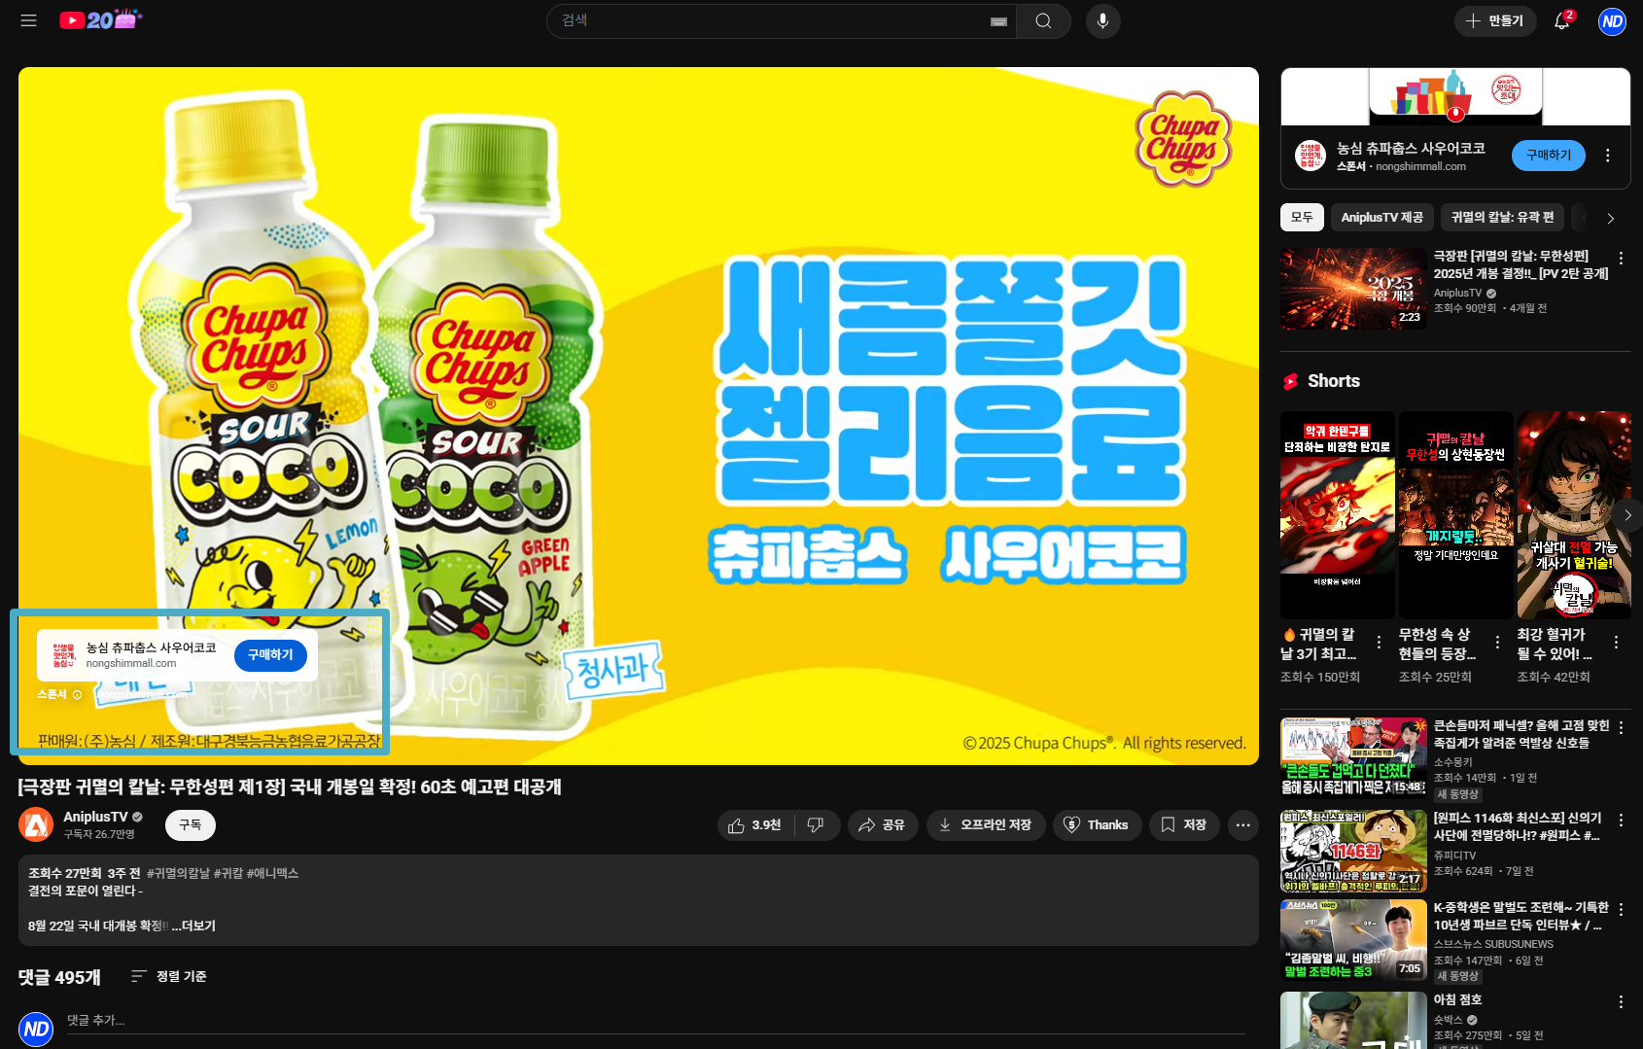Open the Short 최강 혈귀가 될 수 있어
Screen dimensions: 1643x1049
click(1574, 515)
